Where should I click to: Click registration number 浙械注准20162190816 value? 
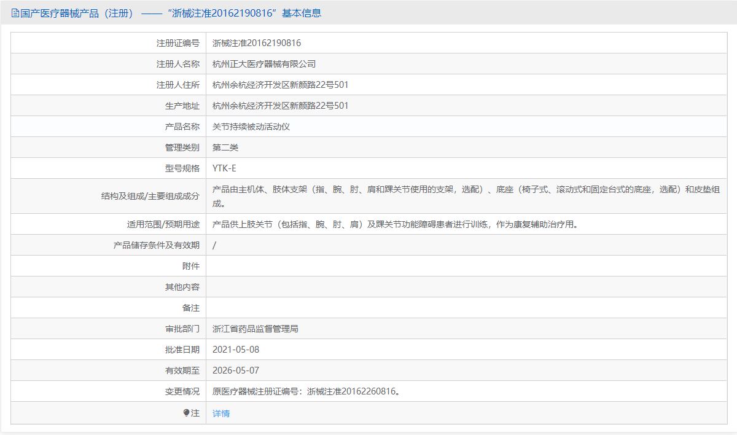click(257, 43)
